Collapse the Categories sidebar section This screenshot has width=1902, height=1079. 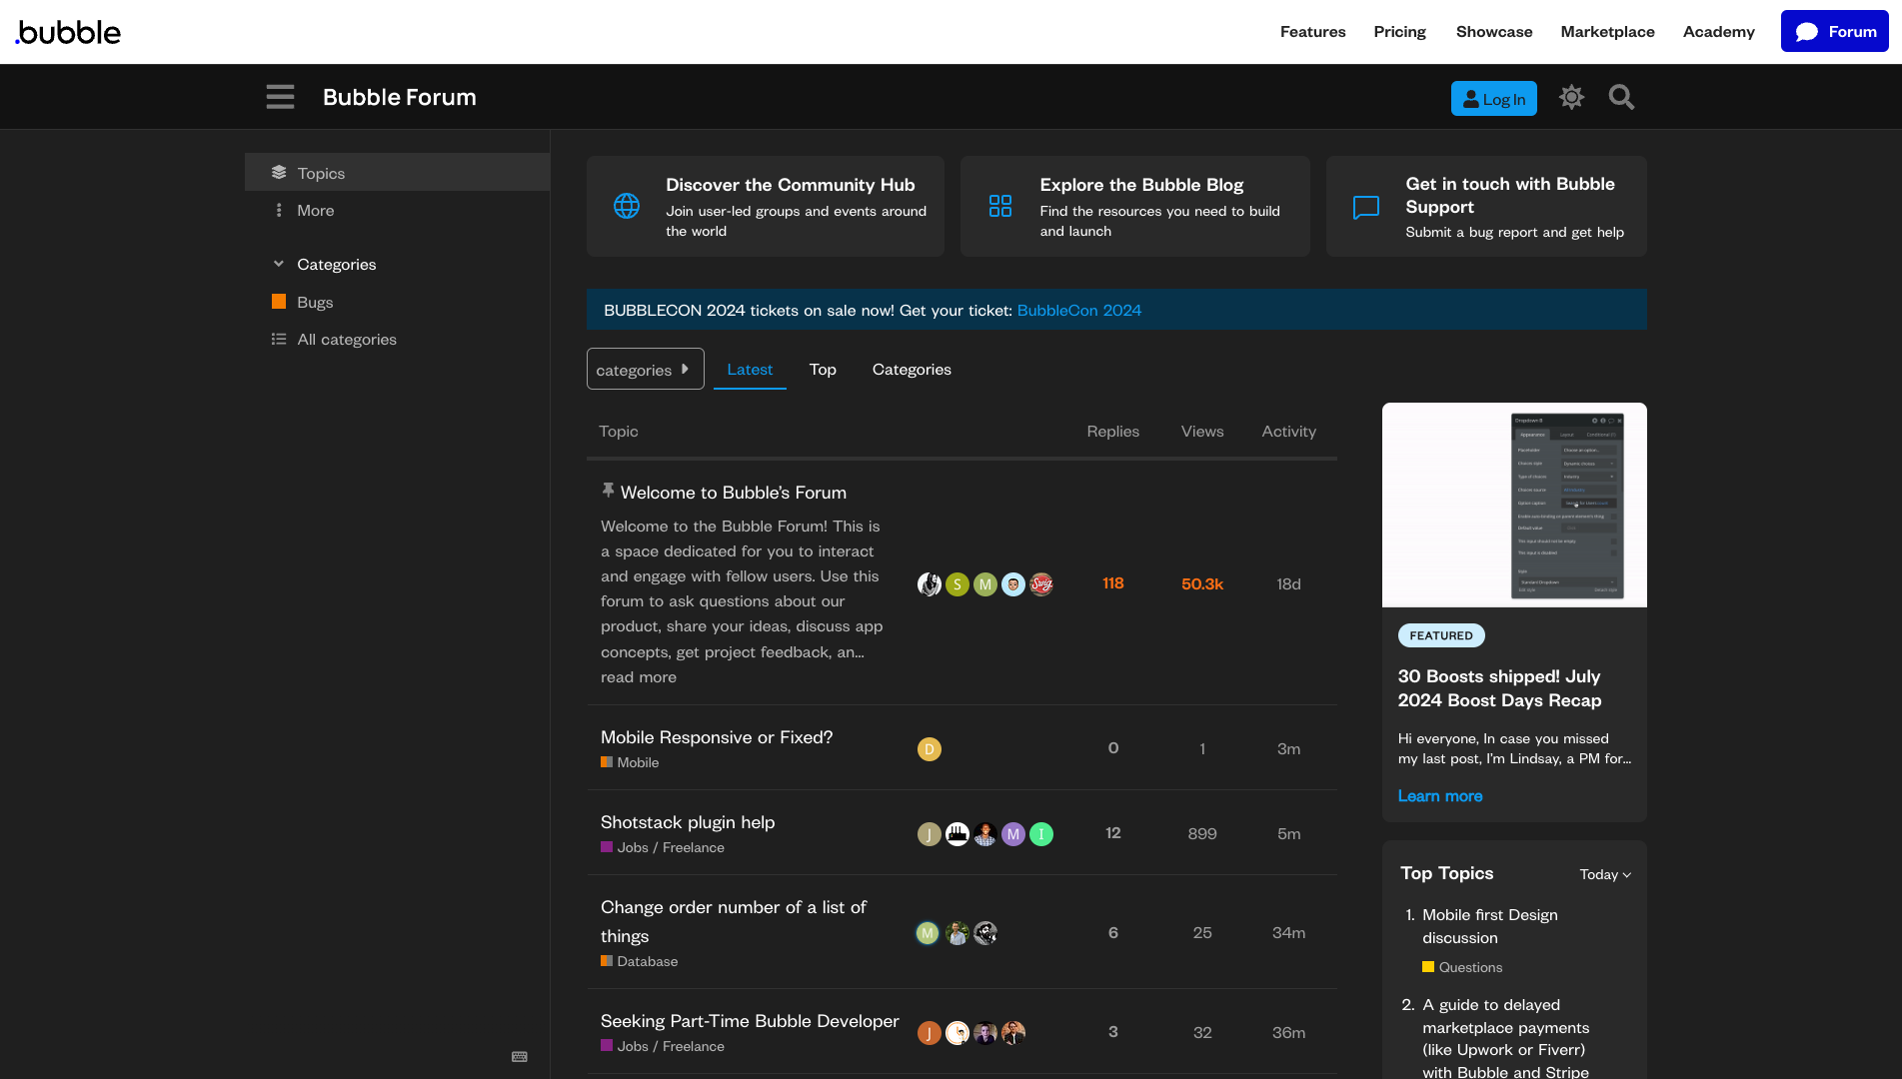(279, 264)
